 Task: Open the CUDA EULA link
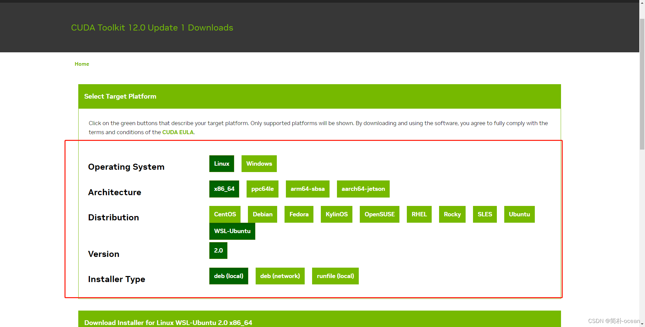178,132
